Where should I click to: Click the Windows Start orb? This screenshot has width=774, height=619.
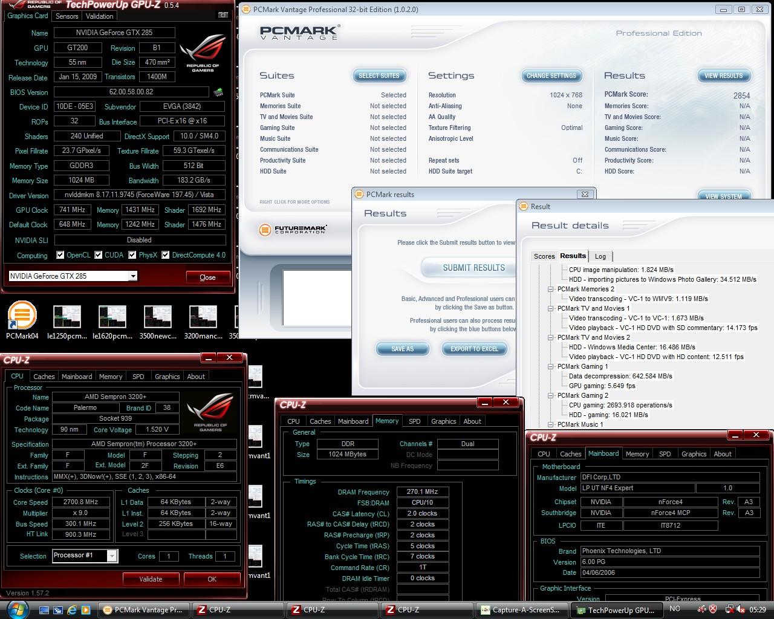click(x=16, y=609)
